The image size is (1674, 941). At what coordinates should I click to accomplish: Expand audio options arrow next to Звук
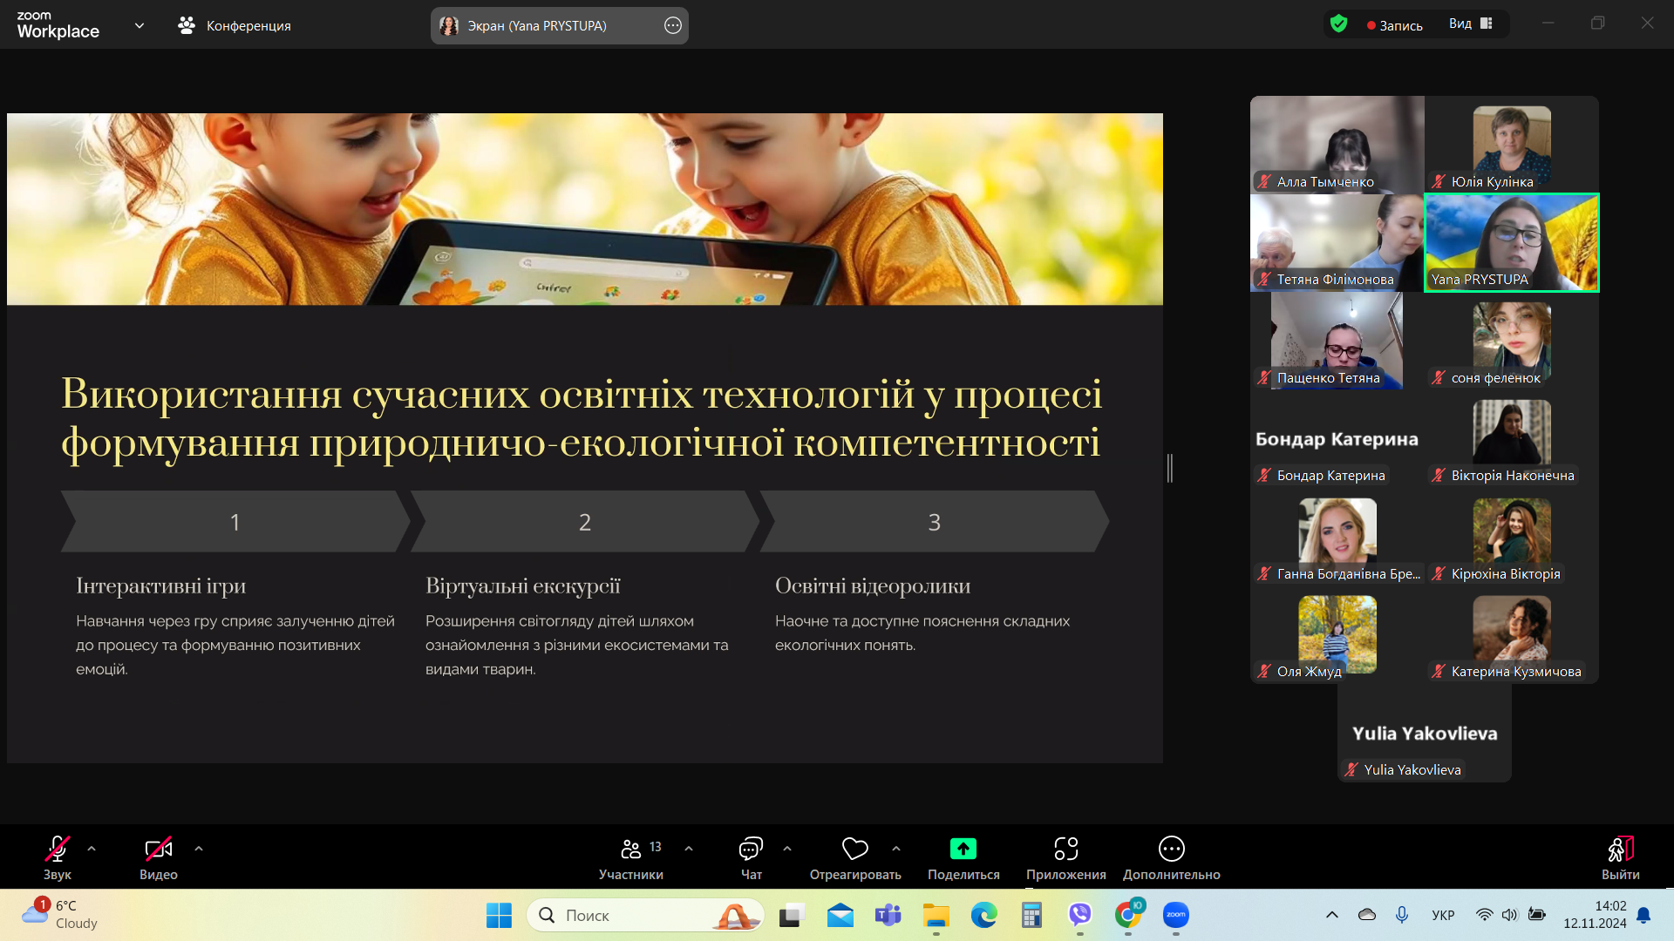click(x=92, y=849)
